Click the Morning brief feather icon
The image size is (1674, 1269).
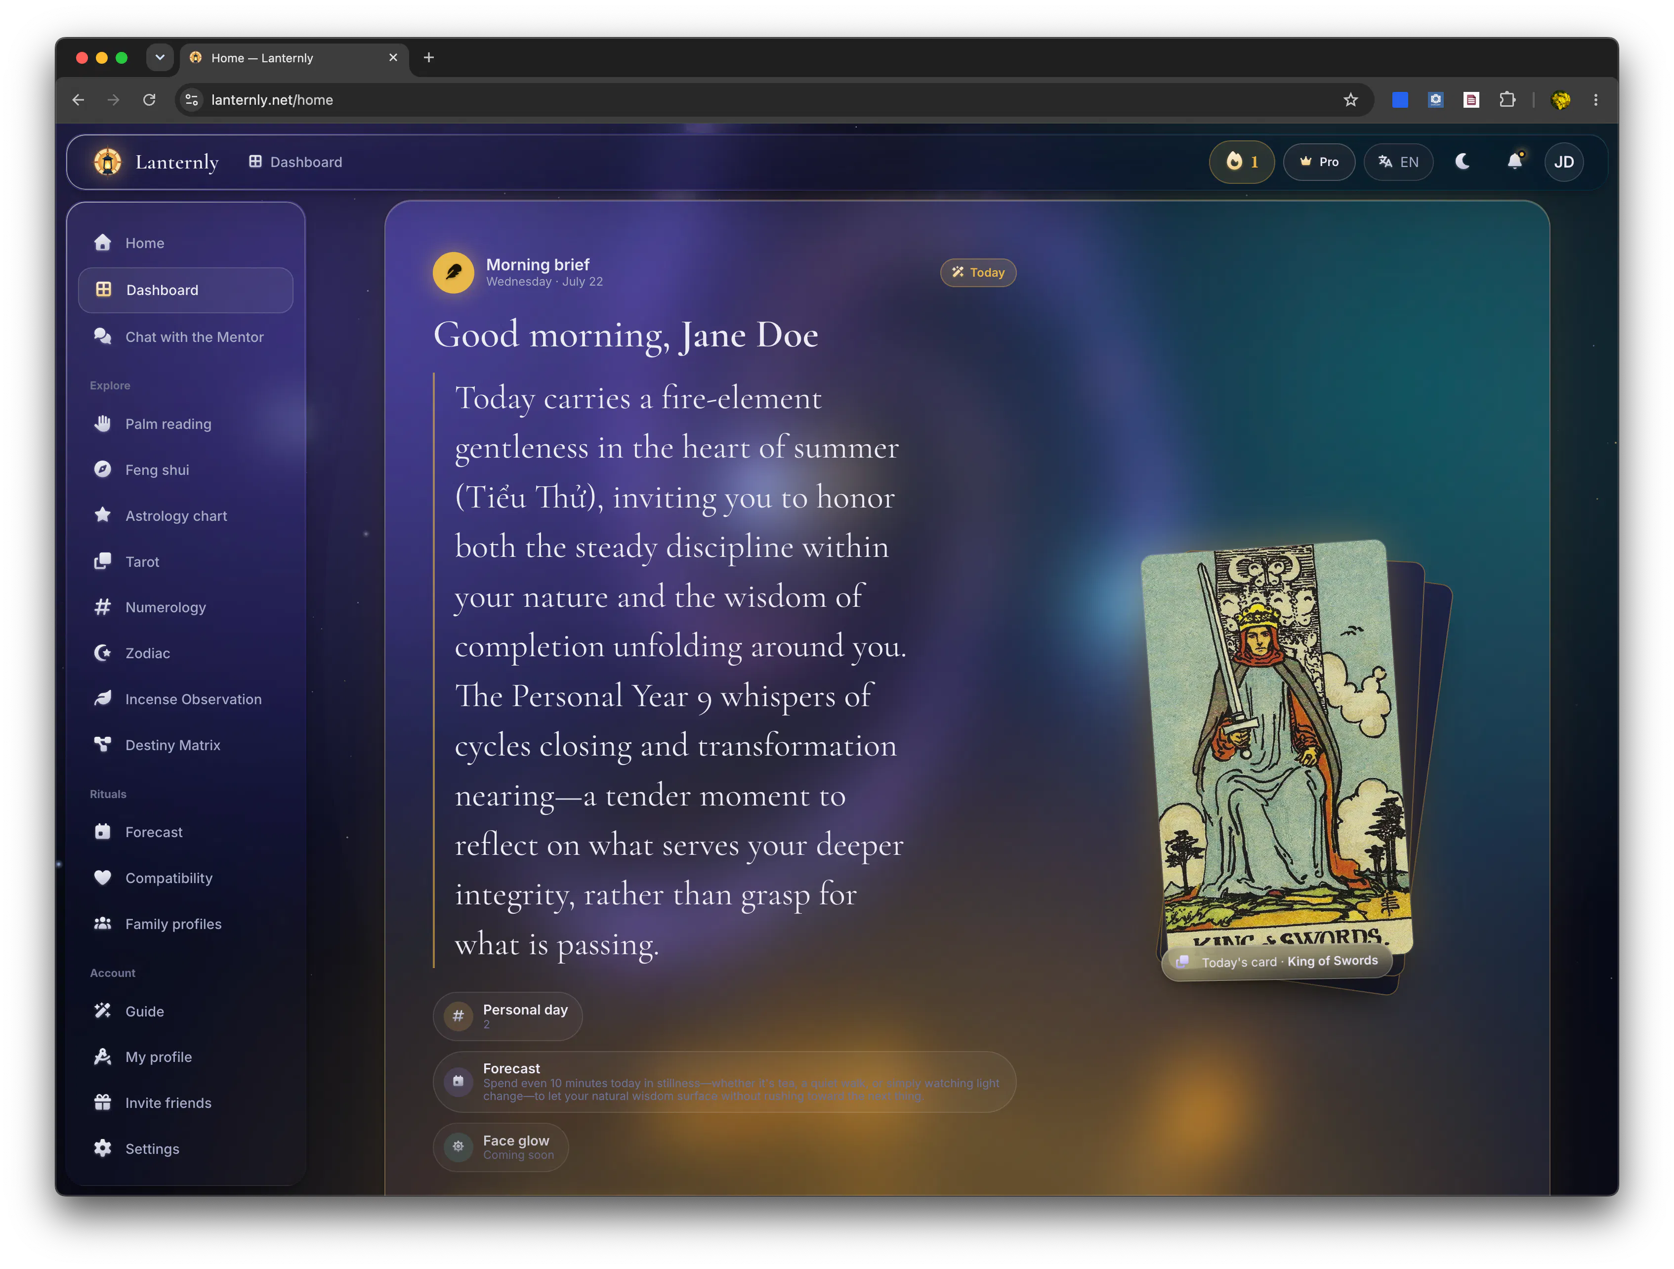tap(453, 272)
